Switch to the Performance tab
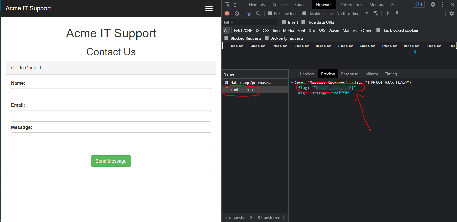 coord(351,4)
